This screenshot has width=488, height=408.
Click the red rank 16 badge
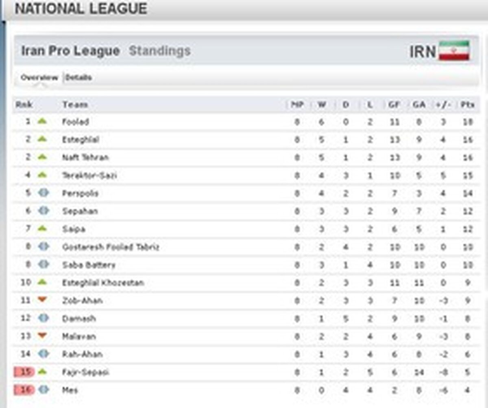tap(24, 390)
